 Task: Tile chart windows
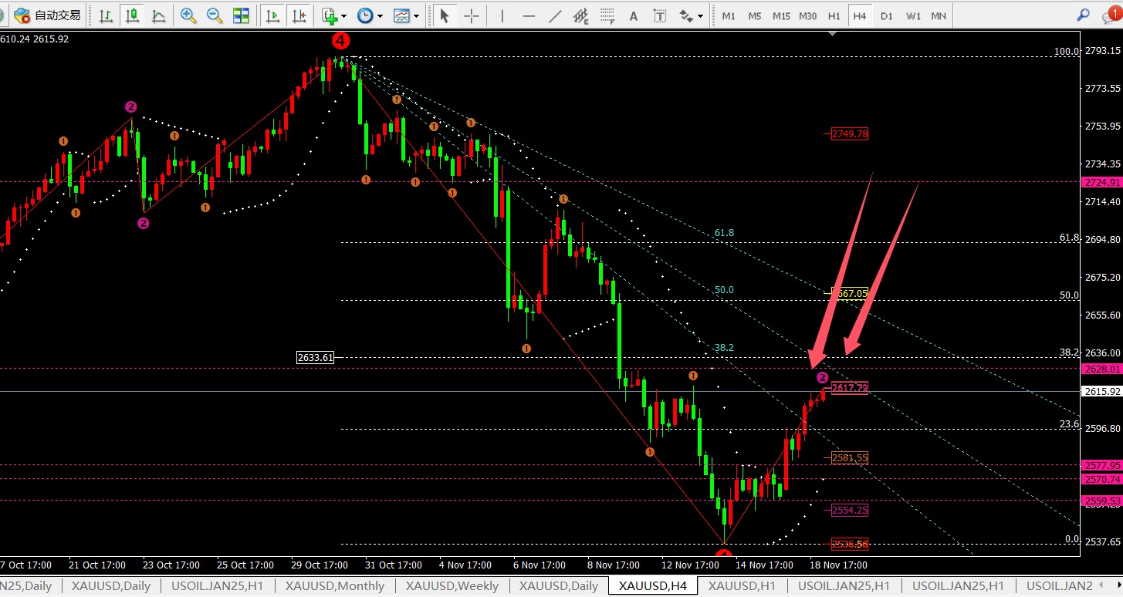click(x=242, y=15)
